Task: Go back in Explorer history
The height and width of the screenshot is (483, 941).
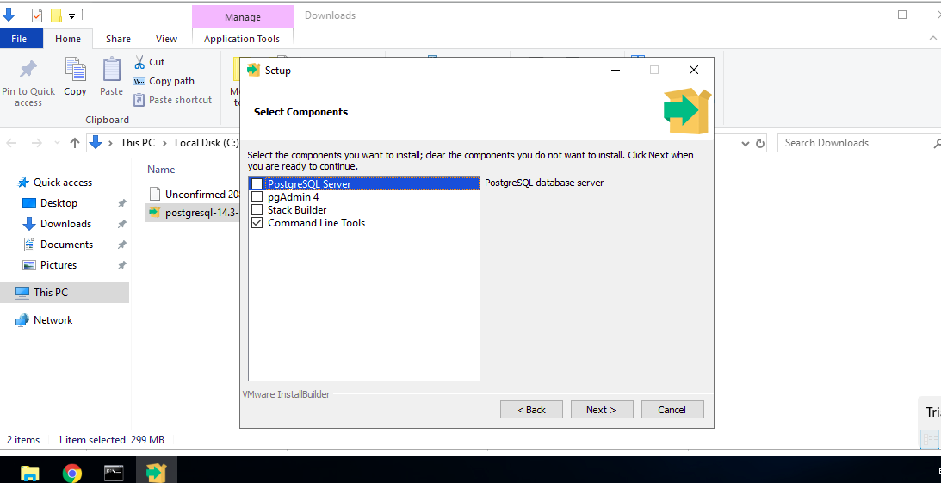Action: coord(11,143)
